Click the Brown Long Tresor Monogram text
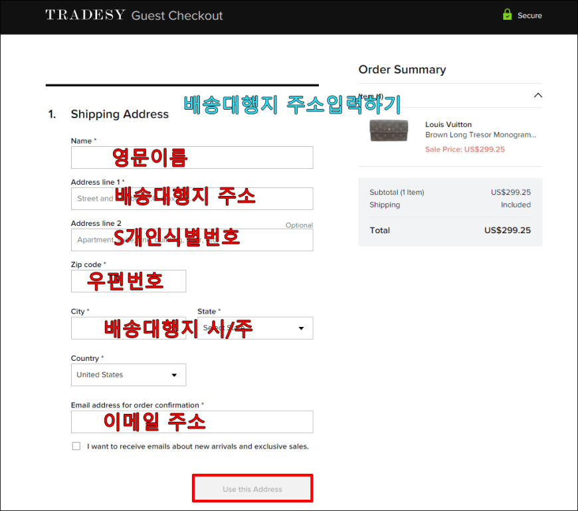 click(481, 135)
